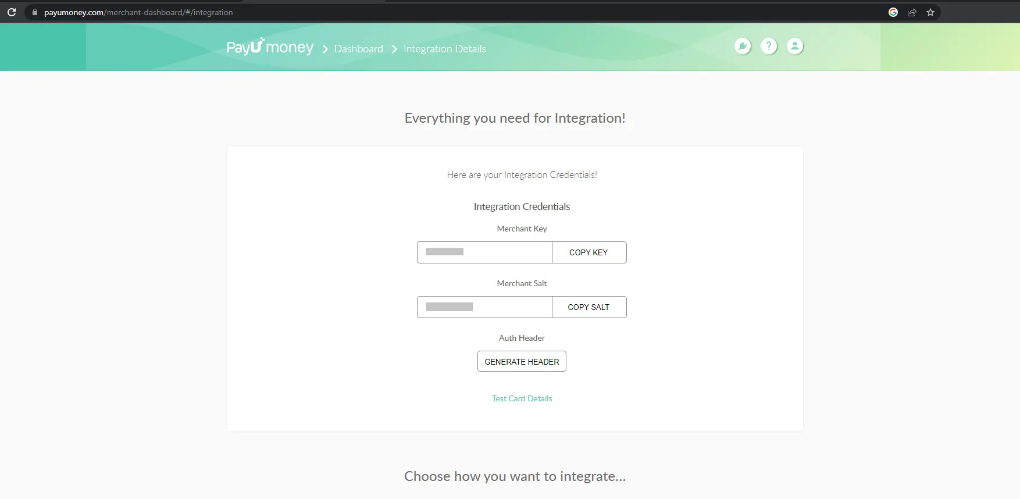Click the lock icon in the address bar
The height and width of the screenshot is (499, 1020).
tap(34, 12)
